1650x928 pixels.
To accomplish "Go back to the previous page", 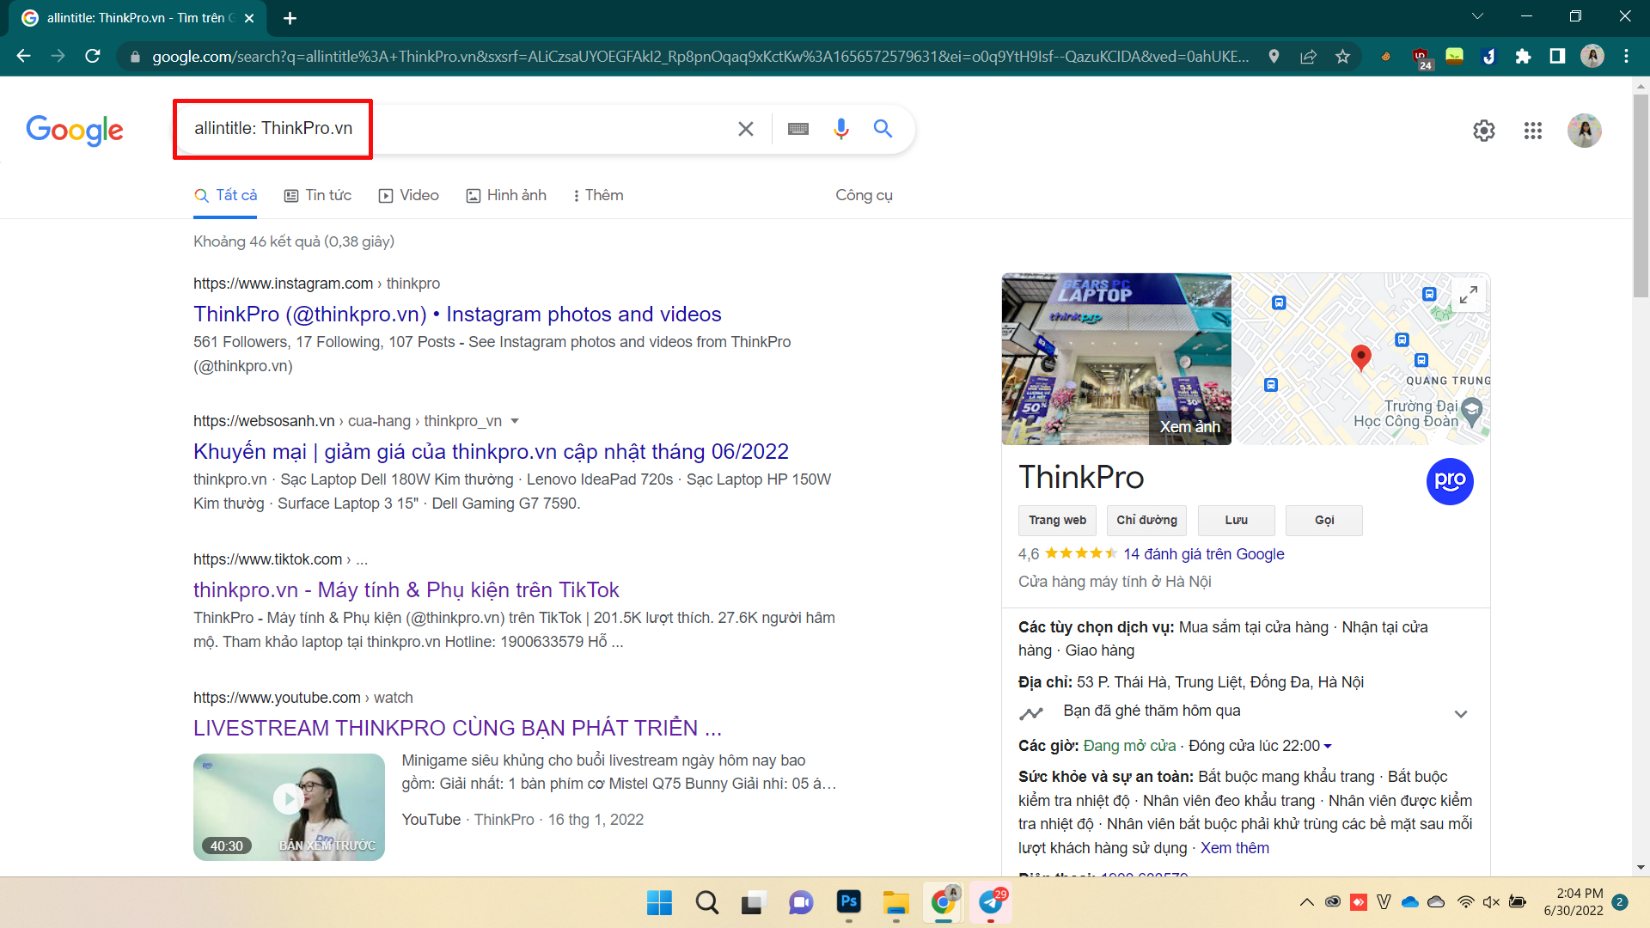I will coord(23,56).
